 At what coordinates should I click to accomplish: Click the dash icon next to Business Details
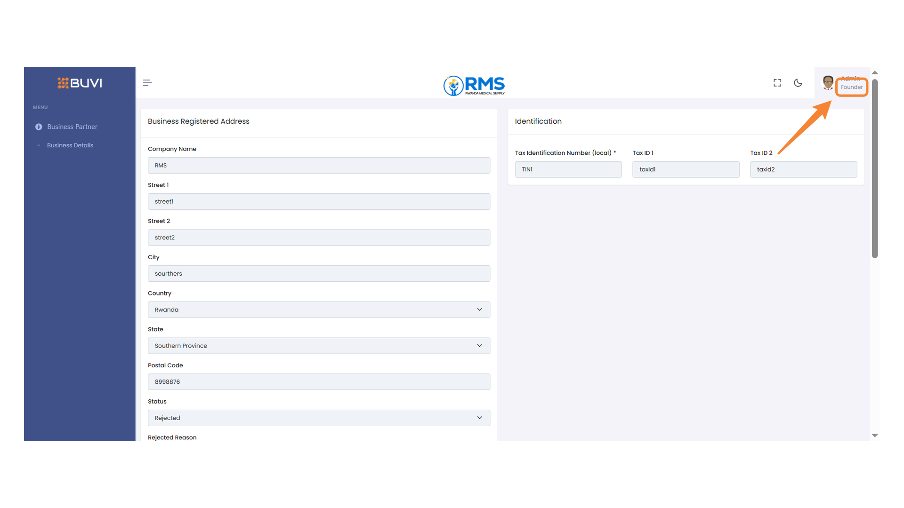[39, 145]
